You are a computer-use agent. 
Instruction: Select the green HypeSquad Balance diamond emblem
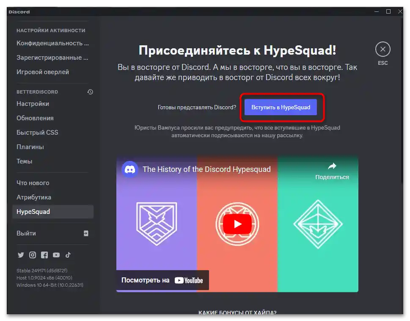[x=318, y=224]
